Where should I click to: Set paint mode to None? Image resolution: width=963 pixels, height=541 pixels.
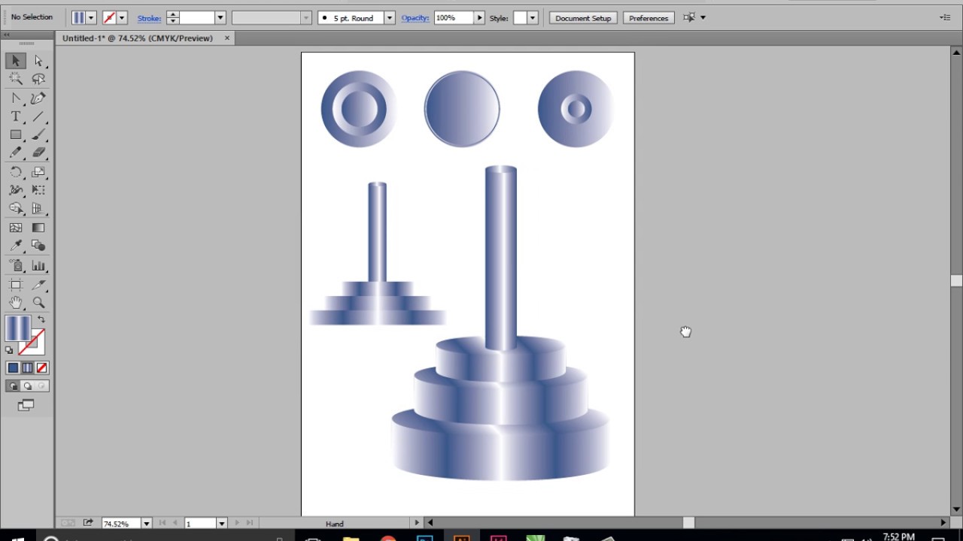41,367
